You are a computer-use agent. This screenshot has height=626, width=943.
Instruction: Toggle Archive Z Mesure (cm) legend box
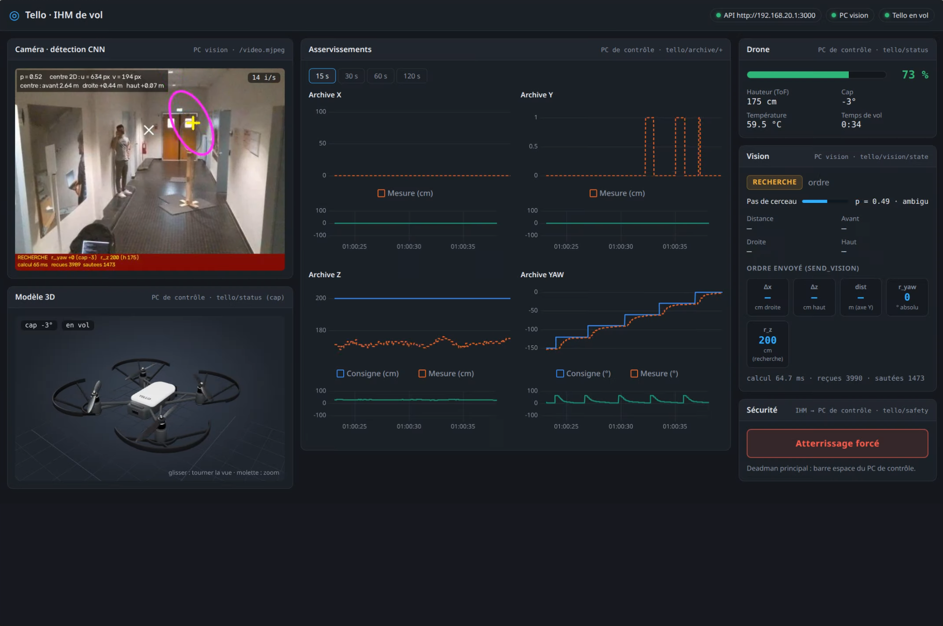click(x=422, y=373)
